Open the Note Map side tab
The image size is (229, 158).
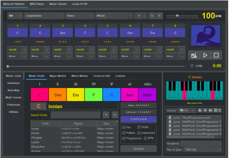14,91
